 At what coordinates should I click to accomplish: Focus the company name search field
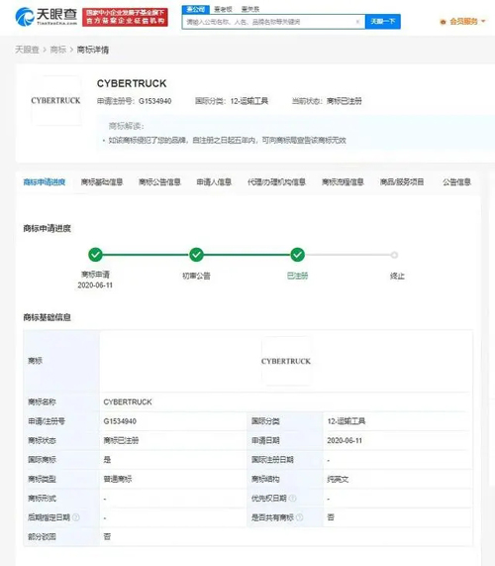pyautogui.click(x=268, y=22)
